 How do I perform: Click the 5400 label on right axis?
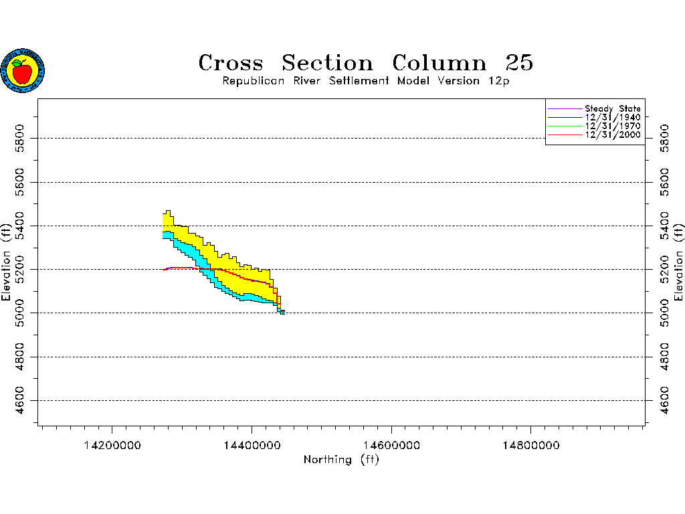664,226
